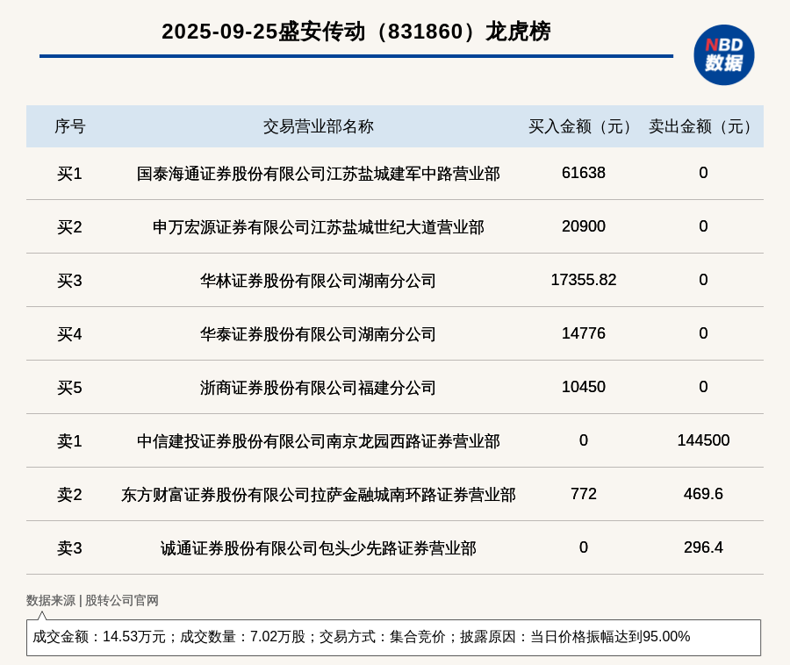Click the 数据来源 股转公司官网 source text
The width and height of the screenshot is (790, 665).
point(92,600)
